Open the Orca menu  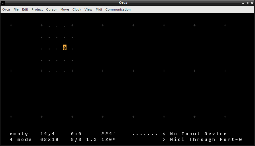coord(6,9)
